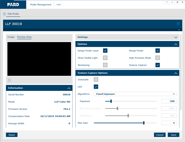The width and height of the screenshot is (185, 142).
Task: Select the Preview Area tab
Action: coord(24,37)
